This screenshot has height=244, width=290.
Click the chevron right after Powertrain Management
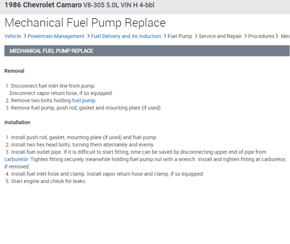point(88,36)
